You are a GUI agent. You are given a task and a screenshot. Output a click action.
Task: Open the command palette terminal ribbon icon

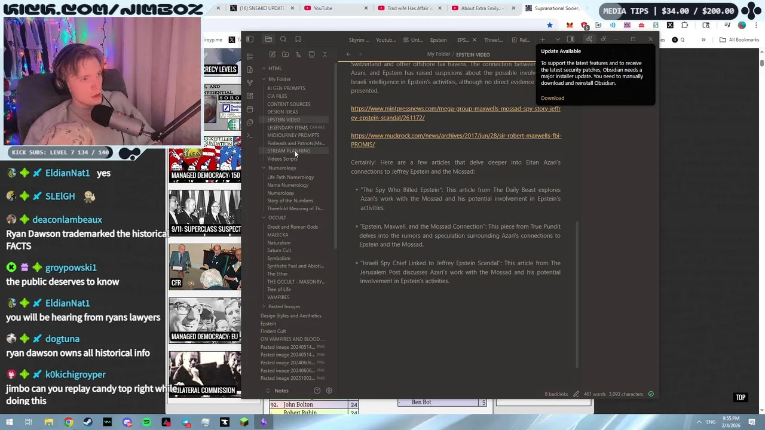[250, 135]
